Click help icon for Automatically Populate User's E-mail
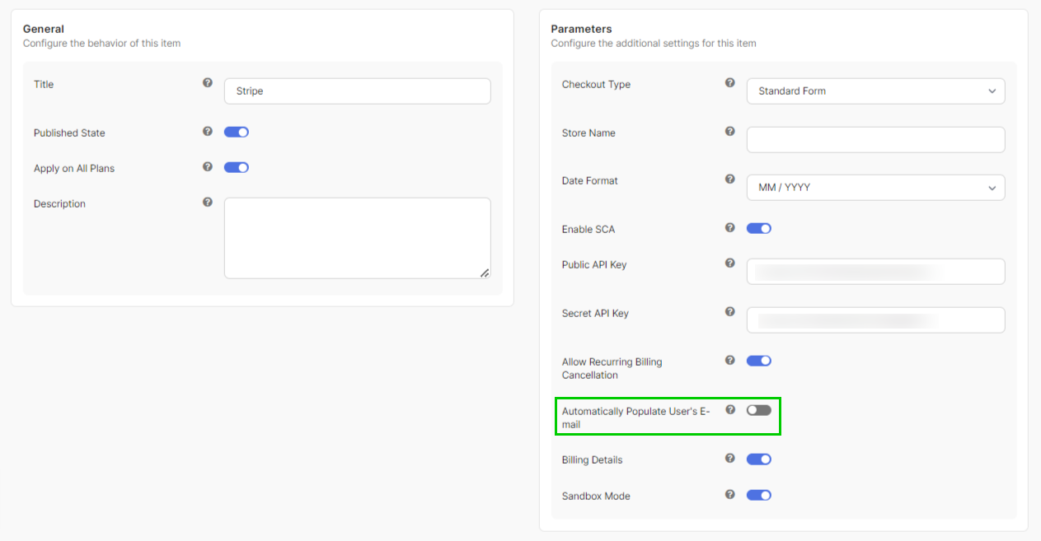 730,410
